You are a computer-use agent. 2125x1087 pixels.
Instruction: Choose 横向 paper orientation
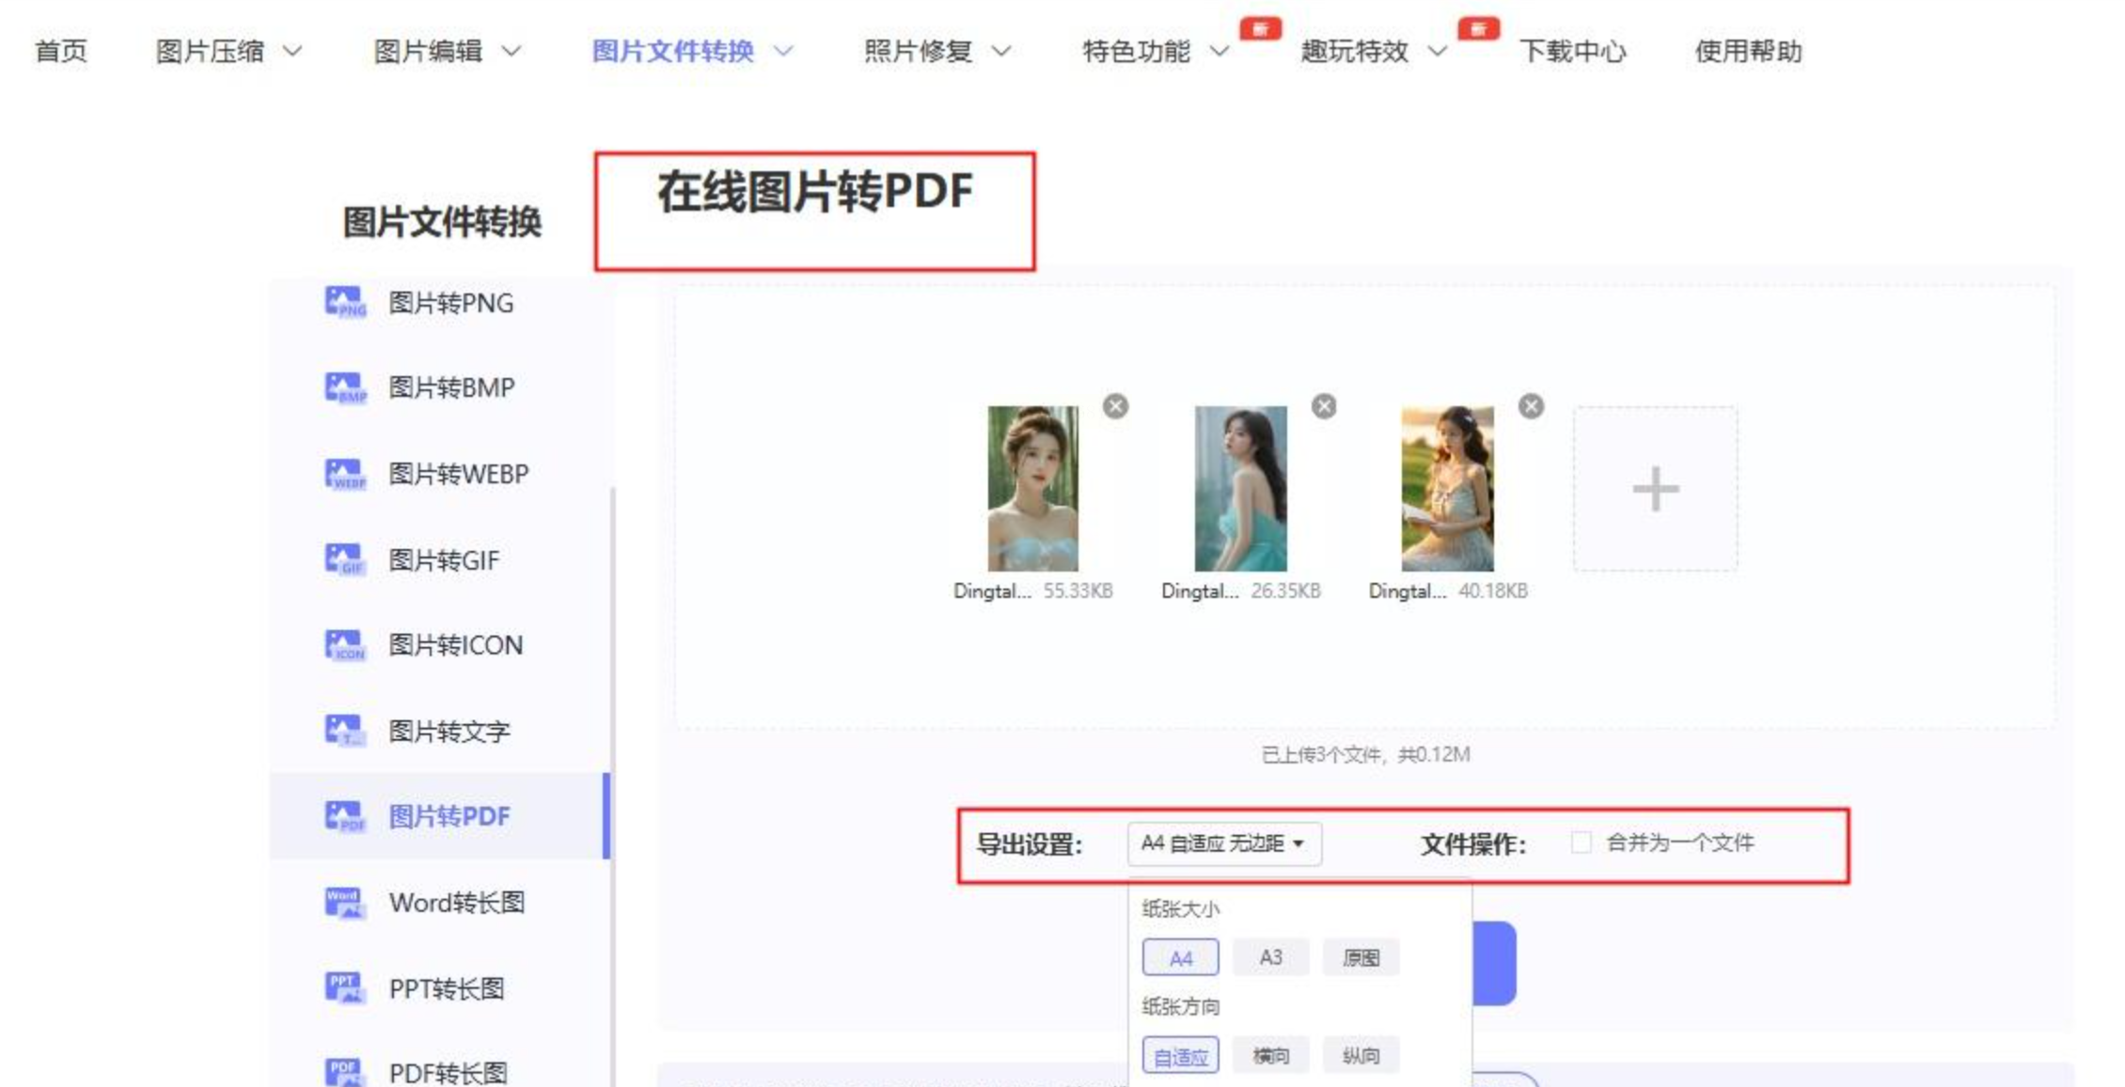click(1270, 1055)
